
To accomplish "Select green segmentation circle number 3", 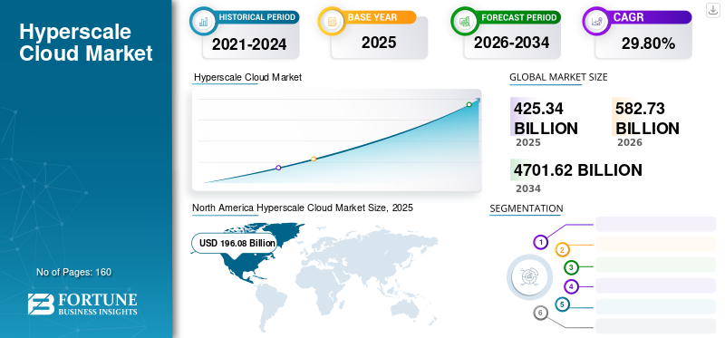I will [571, 267].
